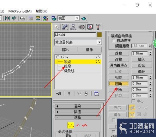
Task: Click the 切角 button
Action: 119,90
